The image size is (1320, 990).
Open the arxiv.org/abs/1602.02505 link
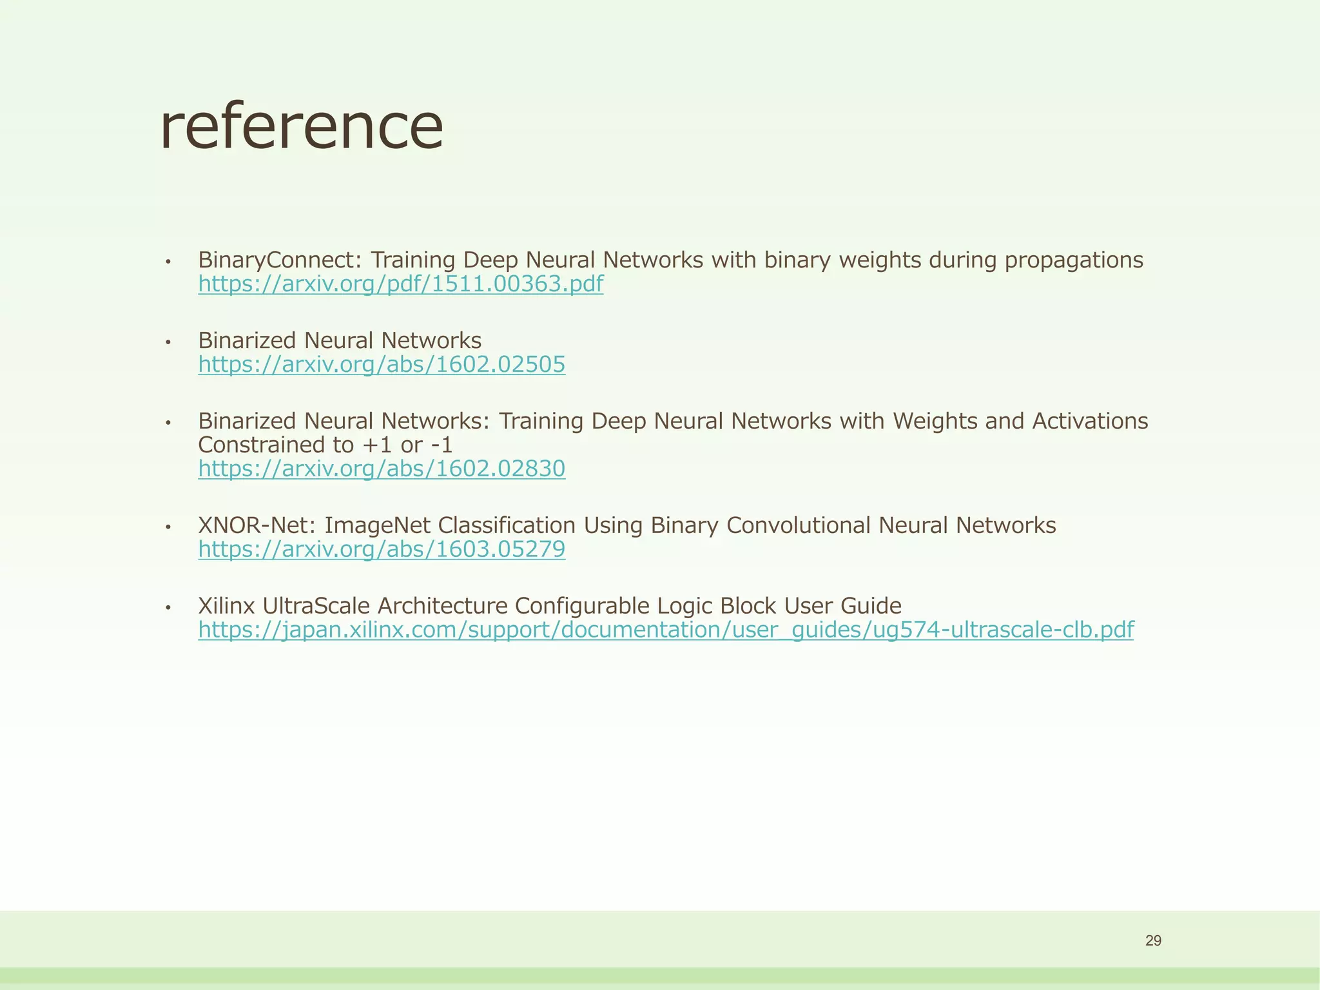382,364
